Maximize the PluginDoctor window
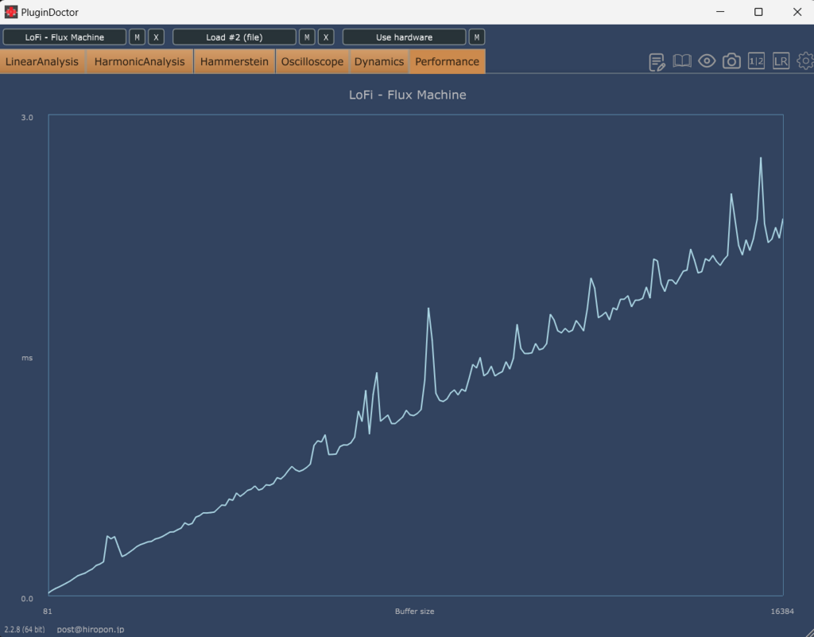 pyautogui.click(x=758, y=11)
